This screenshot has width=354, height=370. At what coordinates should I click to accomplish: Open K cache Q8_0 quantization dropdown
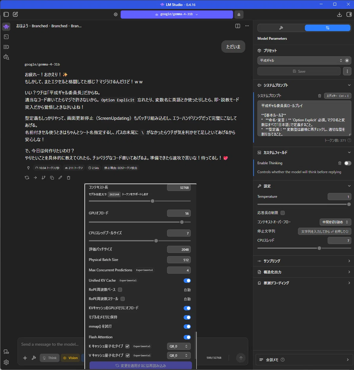[x=179, y=346]
